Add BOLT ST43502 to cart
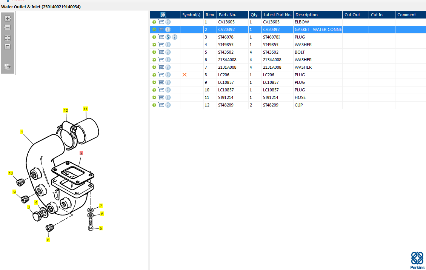Image resolution: width=426 pixels, height=270 pixels. (x=161, y=52)
